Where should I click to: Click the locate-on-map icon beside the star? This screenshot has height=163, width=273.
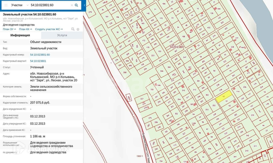click(x=73, y=29)
